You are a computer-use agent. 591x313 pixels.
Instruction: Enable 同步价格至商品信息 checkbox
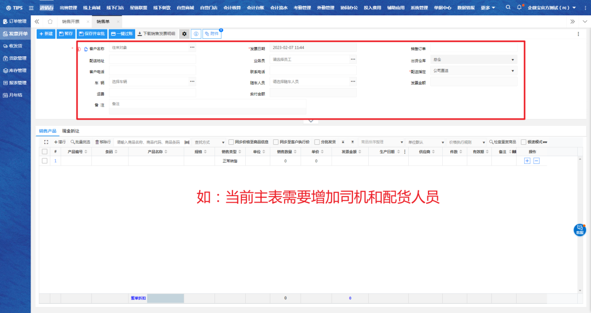(231, 142)
